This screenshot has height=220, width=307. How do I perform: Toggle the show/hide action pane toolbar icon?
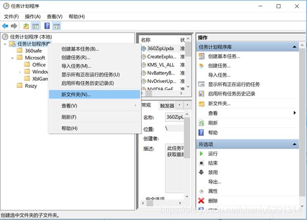coord(57,26)
